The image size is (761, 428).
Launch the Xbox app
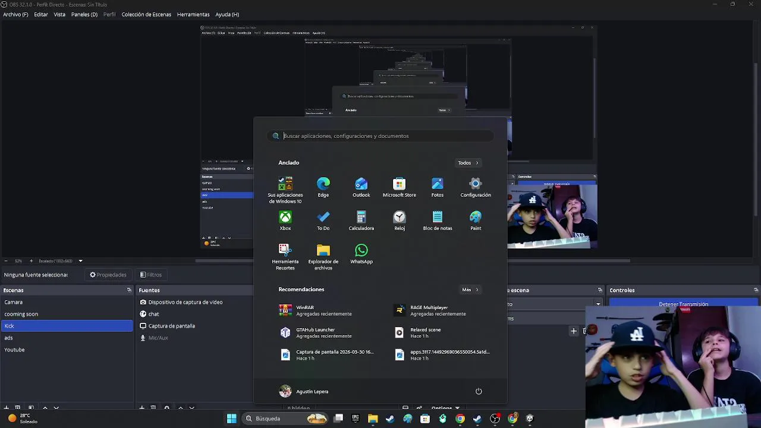pyautogui.click(x=285, y=221)
